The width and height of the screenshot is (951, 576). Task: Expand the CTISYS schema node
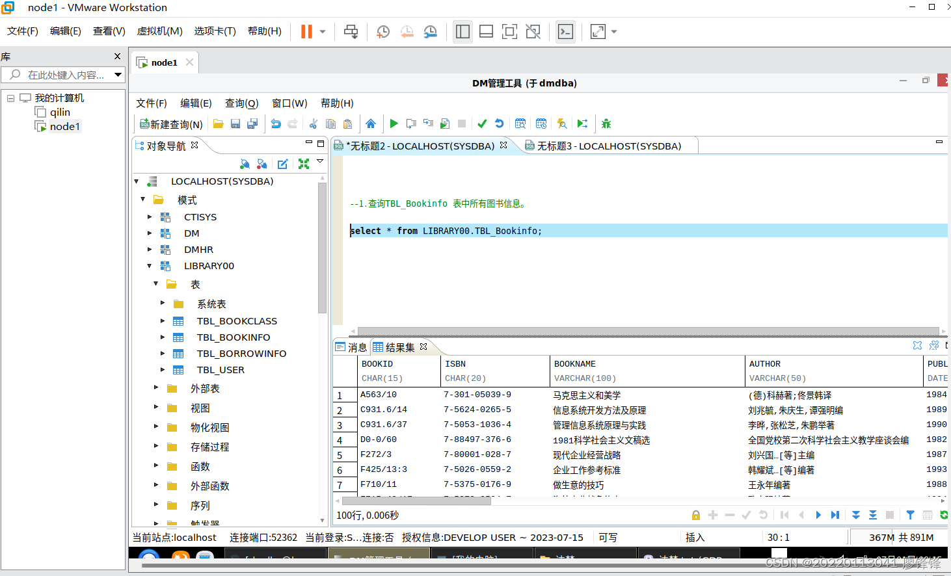click(149, 217)
